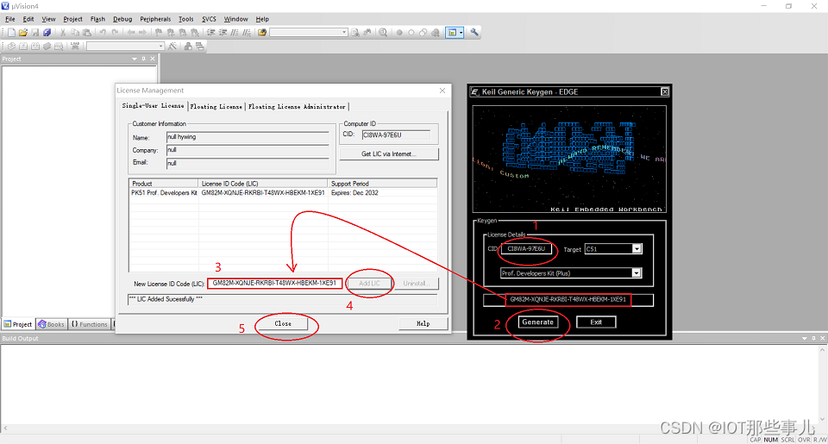Expand the Prof. Developers Kit (Plus) dropdown
This screenshot has width=828, height=444.
[x=637, y=273]
